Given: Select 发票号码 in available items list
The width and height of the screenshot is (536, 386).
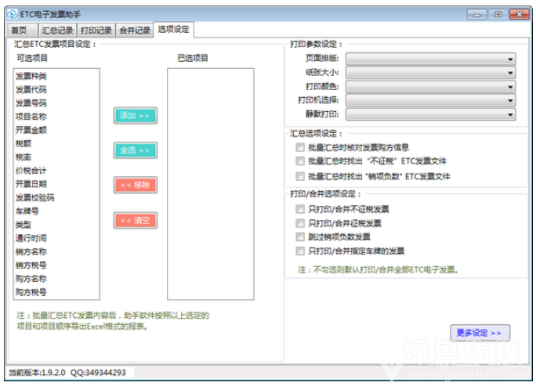Looking at the screenshot, I should [31, 103].
